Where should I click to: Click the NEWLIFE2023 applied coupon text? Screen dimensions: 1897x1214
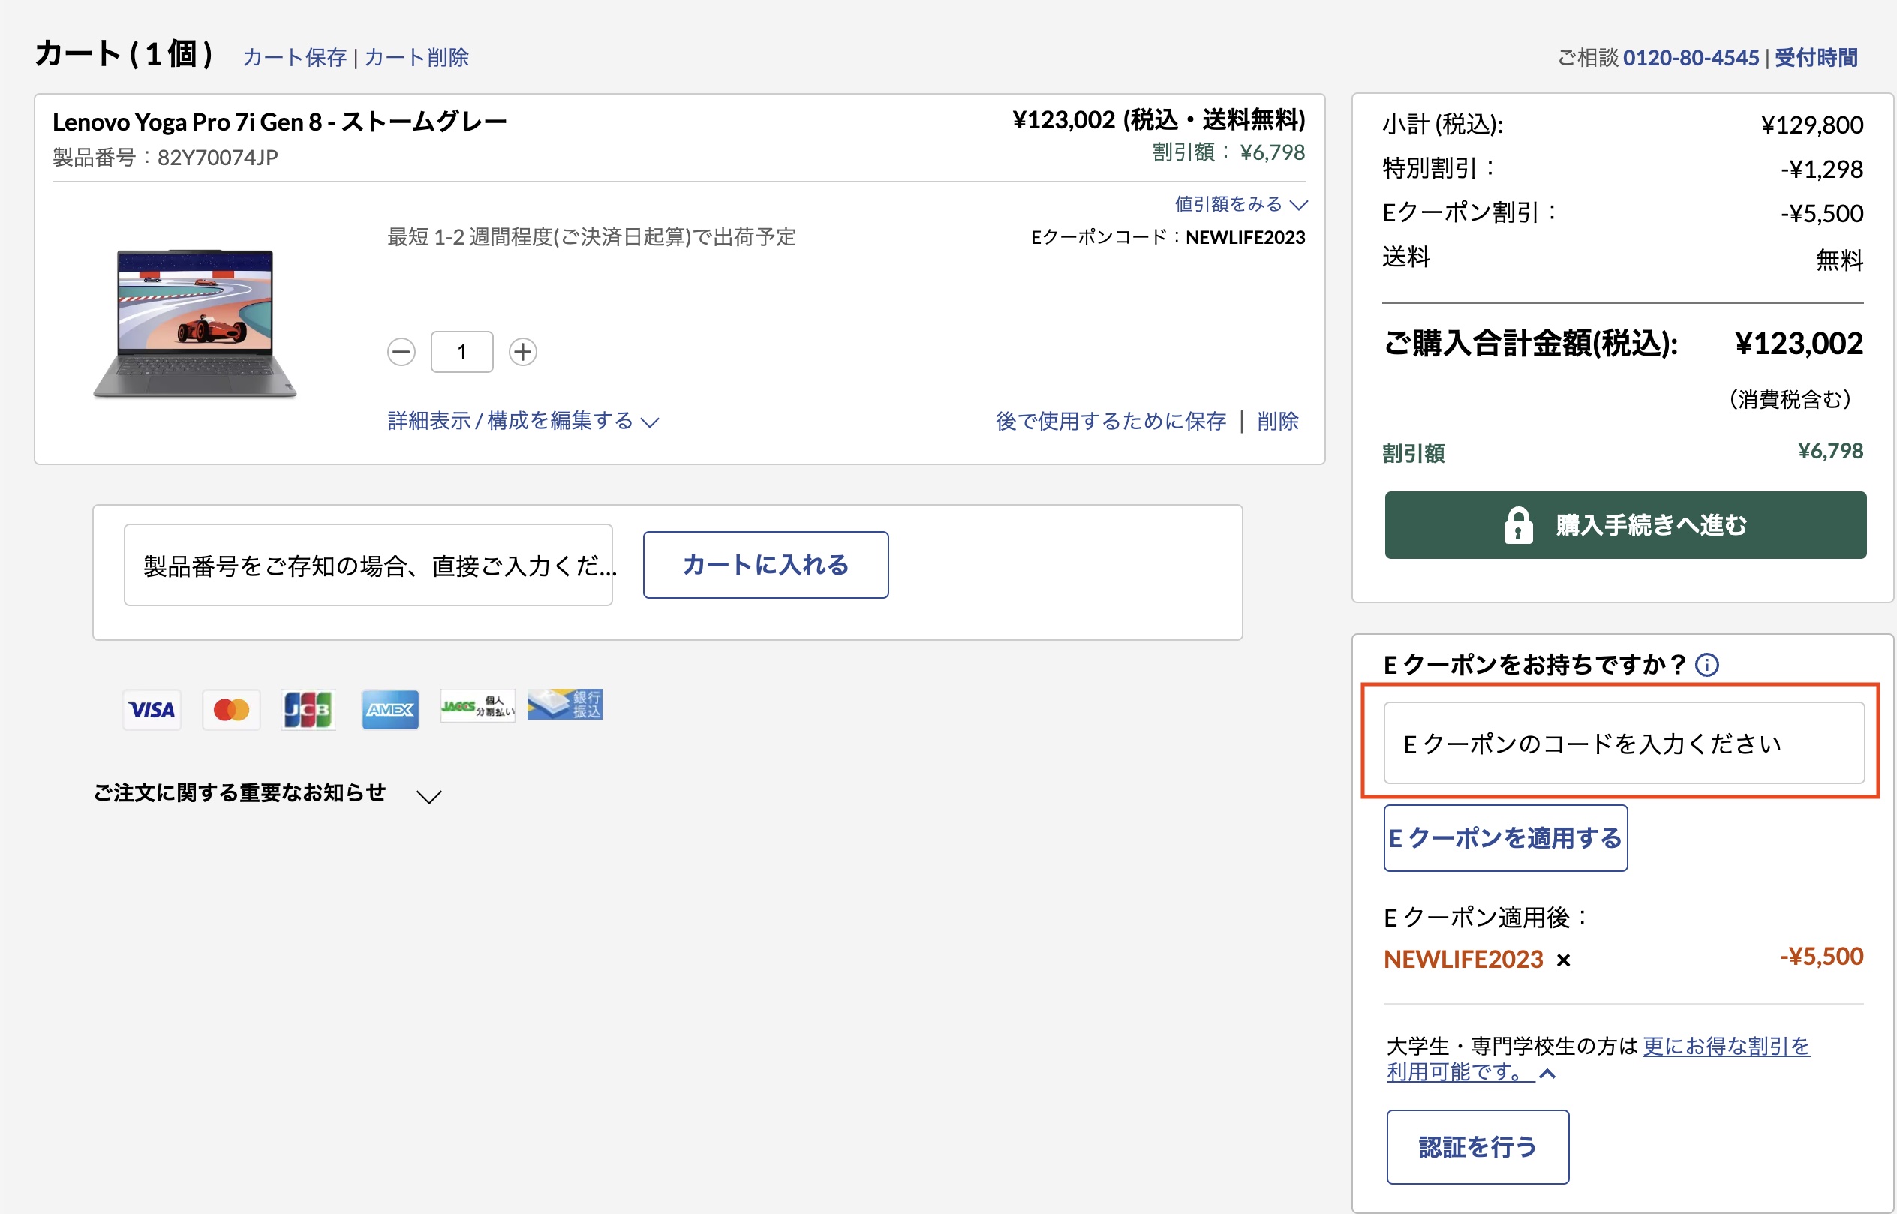1463,960
